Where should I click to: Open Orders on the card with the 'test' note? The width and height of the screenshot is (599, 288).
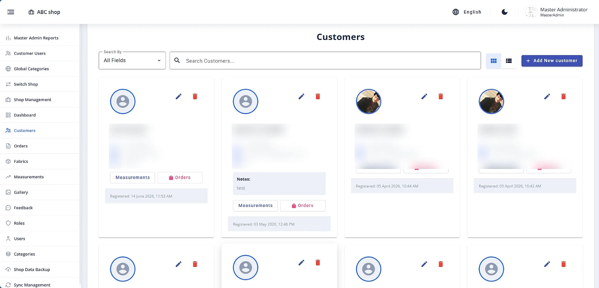coord(303,205)
